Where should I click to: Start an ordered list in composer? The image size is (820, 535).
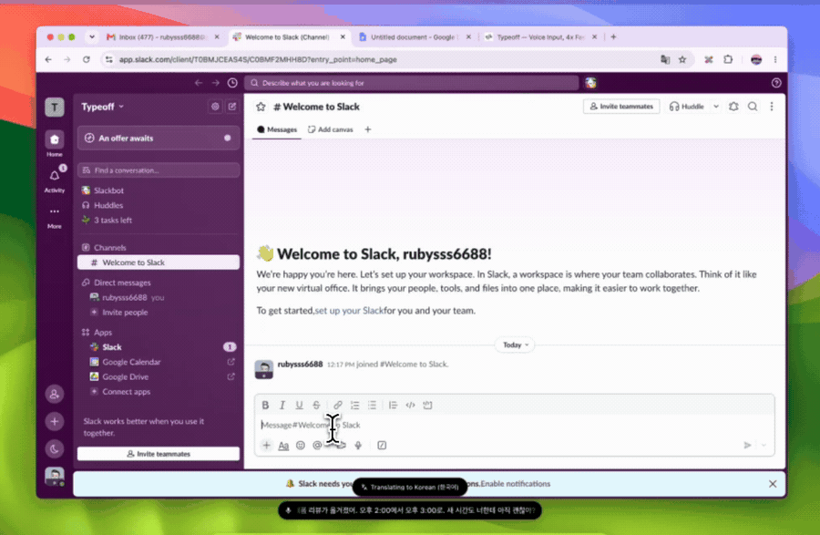click(x=355, y=406)
